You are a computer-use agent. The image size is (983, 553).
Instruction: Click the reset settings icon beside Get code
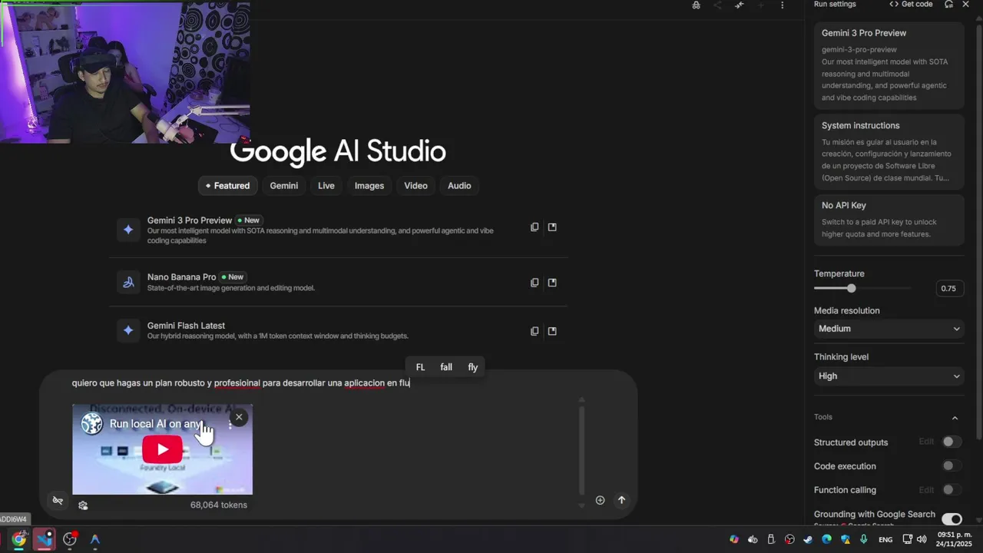tap(948, 5)
